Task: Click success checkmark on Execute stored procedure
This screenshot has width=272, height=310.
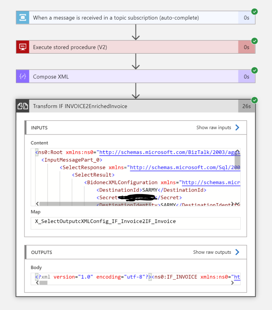Action: tap(254, 41)
